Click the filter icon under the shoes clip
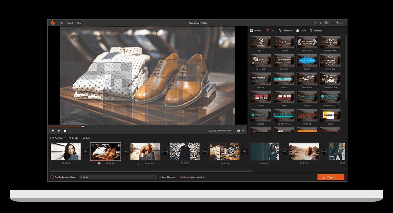Screen dimensions: 393x213 coord(99,163)
